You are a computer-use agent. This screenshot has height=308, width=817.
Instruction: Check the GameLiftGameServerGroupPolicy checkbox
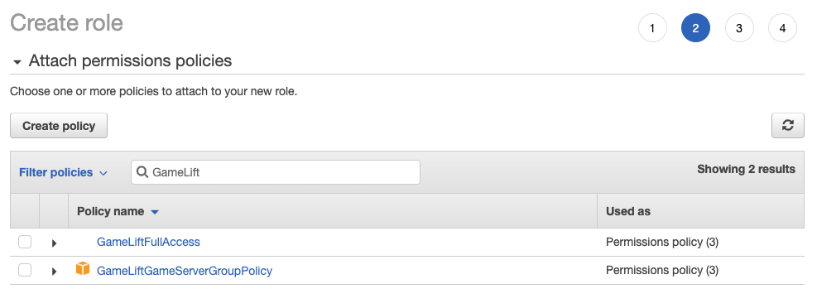pyautogui.click(x=25, y=270)
